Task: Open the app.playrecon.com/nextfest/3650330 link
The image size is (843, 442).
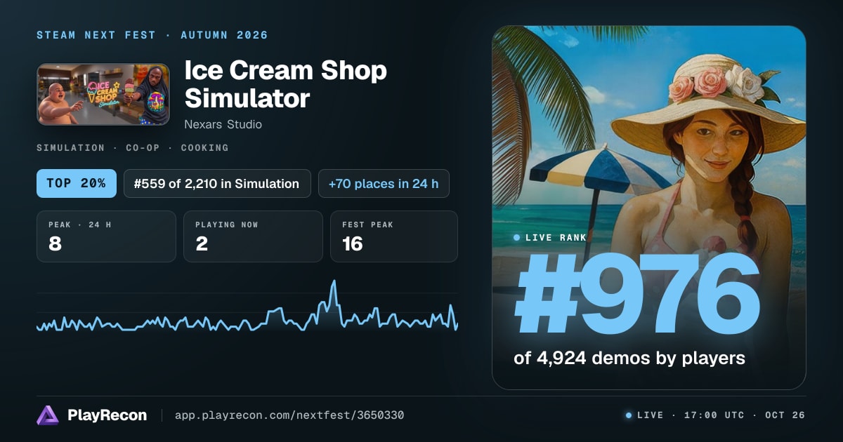Action: [289, 415]
